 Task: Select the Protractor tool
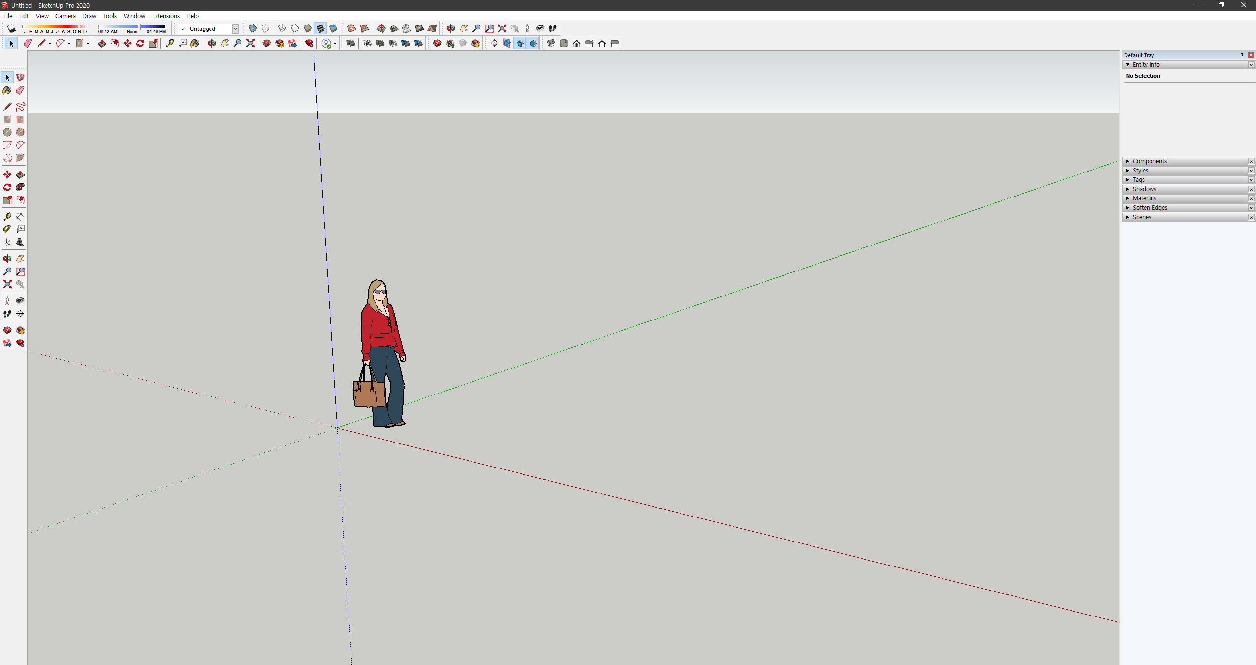point(7,229)
